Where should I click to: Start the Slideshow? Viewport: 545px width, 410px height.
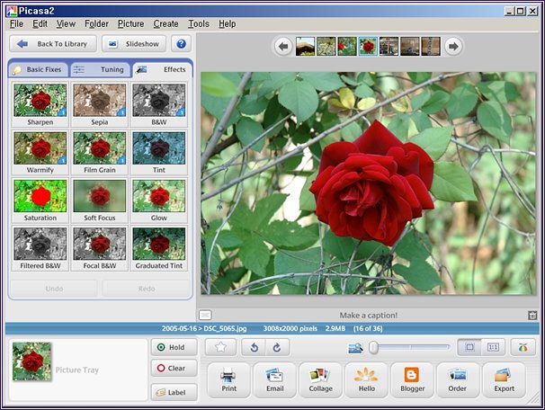[x=134, y=44]
